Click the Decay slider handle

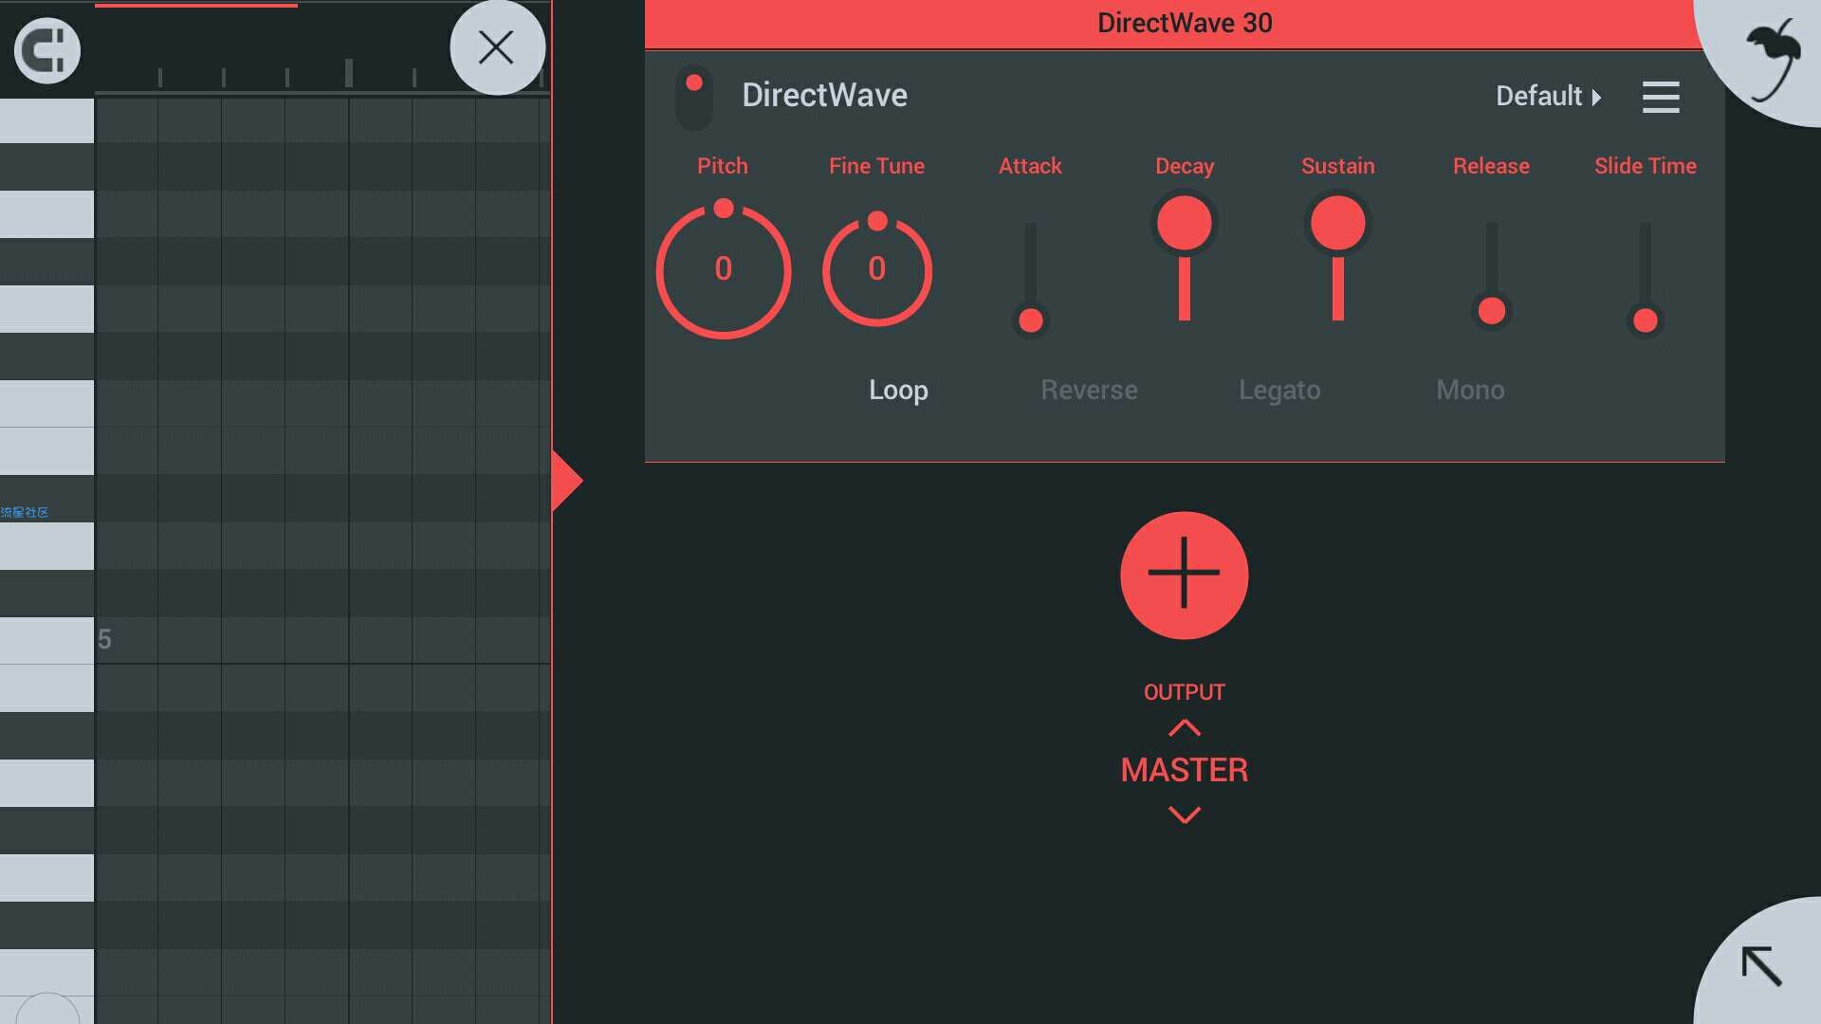[x=1185, y=224]
